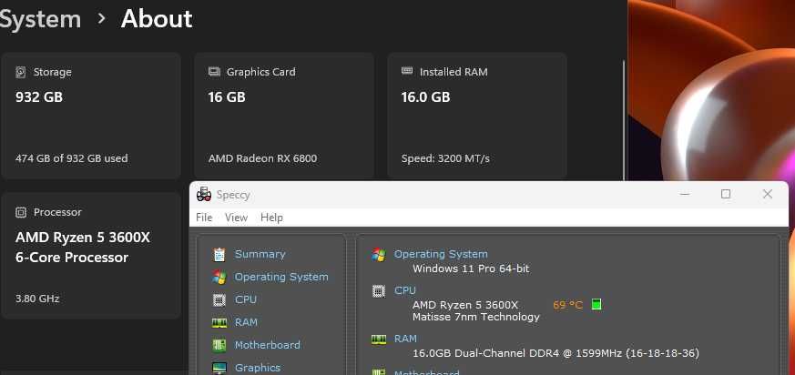
Task: Open the Graphics Card card in Settings
Action: (284, 116)
